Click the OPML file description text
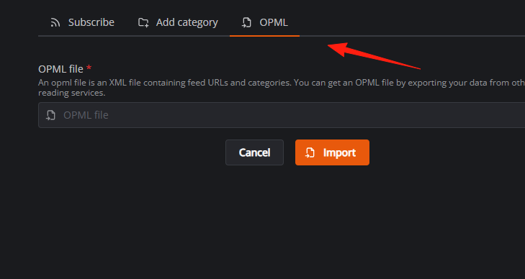This screenshot has width=525, height=279. (x=282, y=88)
